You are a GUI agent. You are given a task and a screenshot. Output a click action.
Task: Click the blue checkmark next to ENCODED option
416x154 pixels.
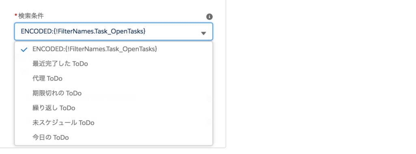pyautogui.click(x=24, y=50)
